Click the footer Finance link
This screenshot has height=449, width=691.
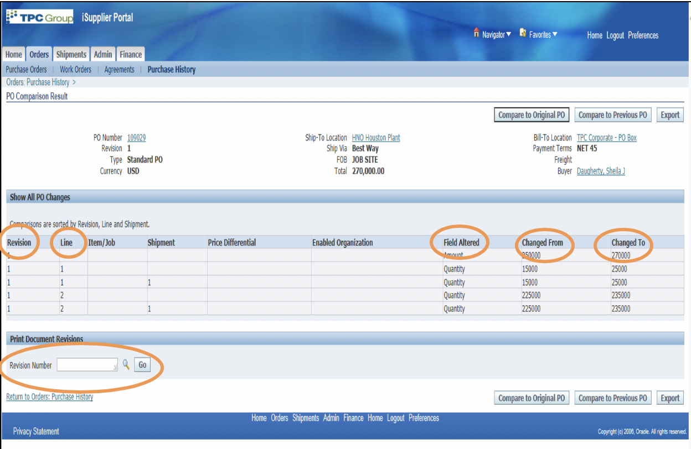point(353,418)
